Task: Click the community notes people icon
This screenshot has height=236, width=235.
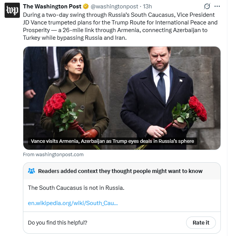Action: pyautogui.click(x=32, y=171)
